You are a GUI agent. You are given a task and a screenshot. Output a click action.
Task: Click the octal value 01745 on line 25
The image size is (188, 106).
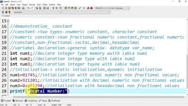pos(28,75)
